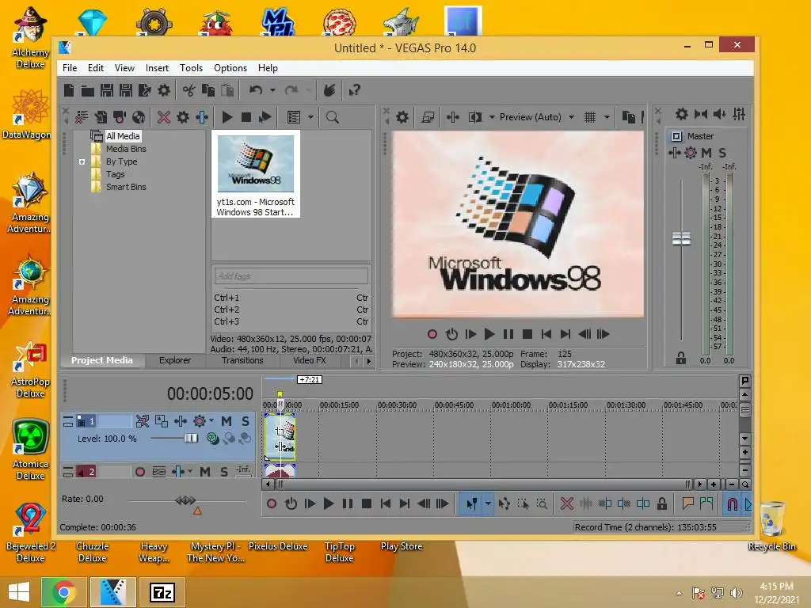Click the interactive tutorials hand icon
The image size is (811, 608).
329,90
